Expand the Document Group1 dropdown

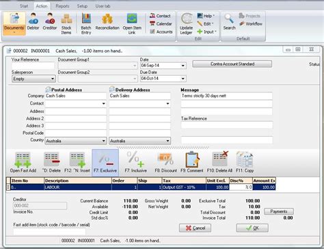tap(135, 66)
